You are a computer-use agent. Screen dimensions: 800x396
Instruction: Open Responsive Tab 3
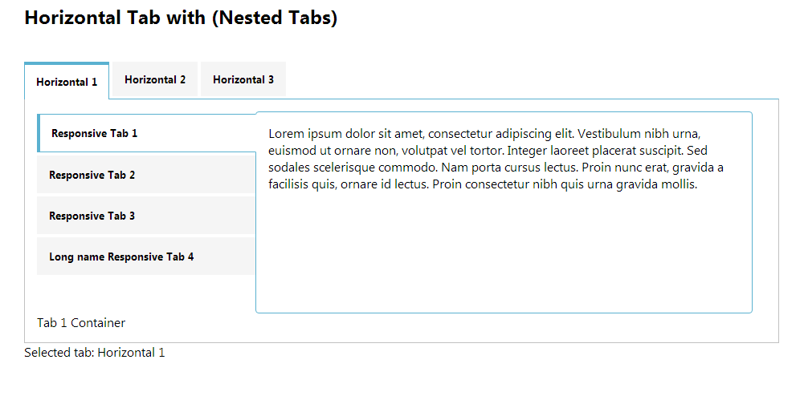[146, 216]
